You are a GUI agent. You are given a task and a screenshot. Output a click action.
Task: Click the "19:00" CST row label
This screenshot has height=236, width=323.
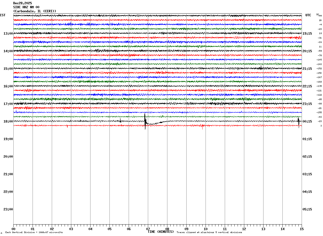(8, 139)
